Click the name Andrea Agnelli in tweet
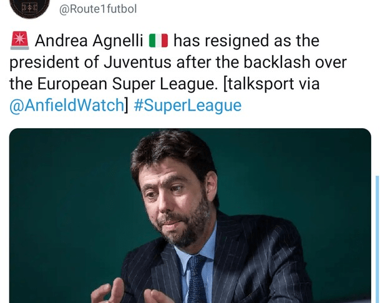 [89, 41]
